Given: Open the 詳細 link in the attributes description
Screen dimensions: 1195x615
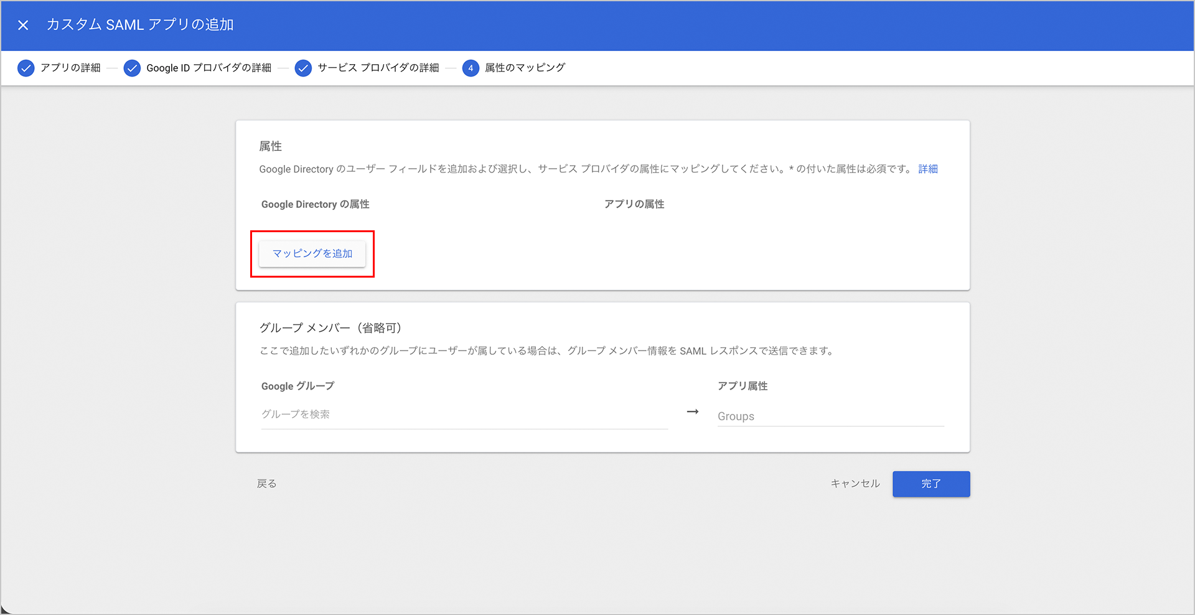Looking at the screenshot, I should click(x=927, y=169).
